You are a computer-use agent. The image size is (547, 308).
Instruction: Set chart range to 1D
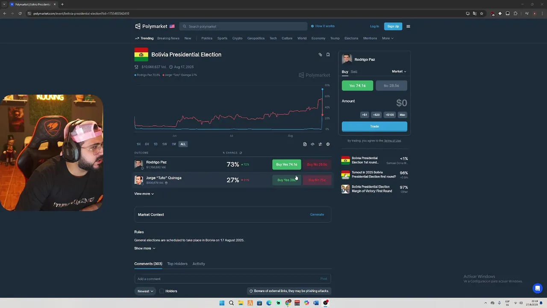(156, 144)
